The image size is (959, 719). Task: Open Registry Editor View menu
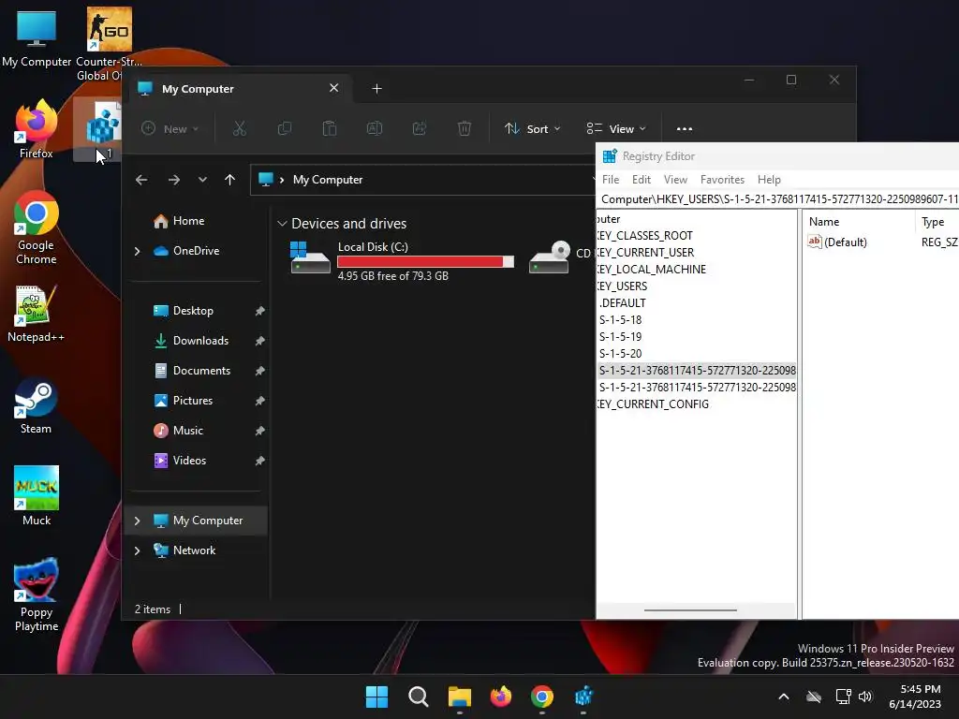tap(675, 180)
